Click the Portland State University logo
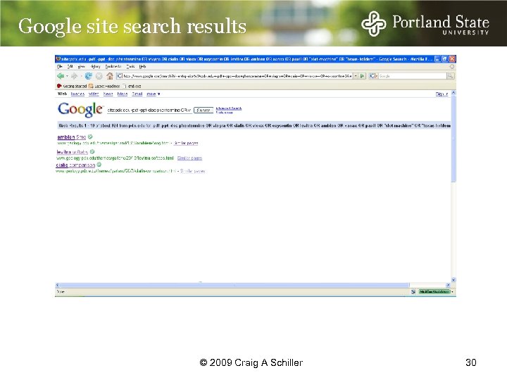Screen dimensions: 507x380 coord(425,24)
